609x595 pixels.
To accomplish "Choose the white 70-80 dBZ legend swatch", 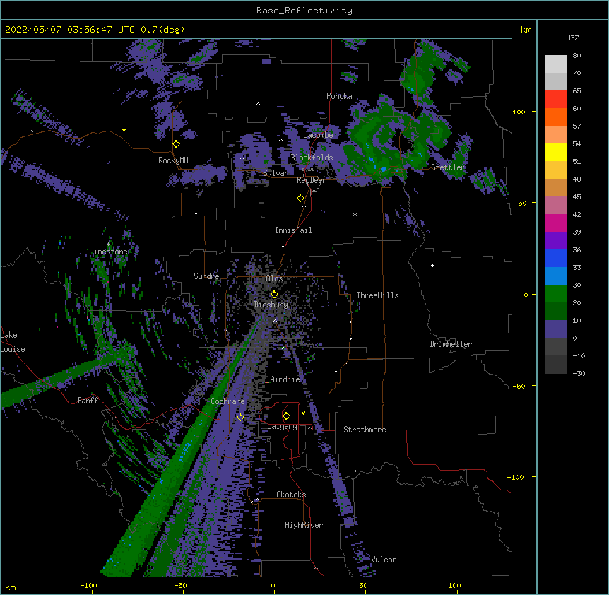I will point(555,64).
